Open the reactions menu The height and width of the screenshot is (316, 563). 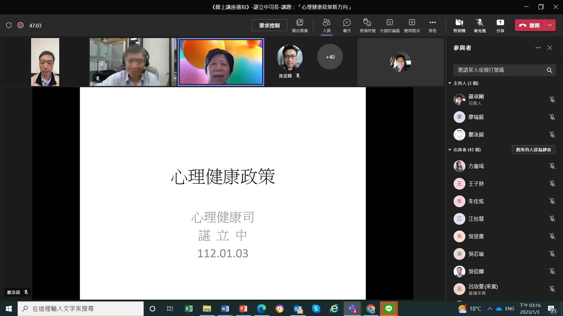tap(367, 25)
